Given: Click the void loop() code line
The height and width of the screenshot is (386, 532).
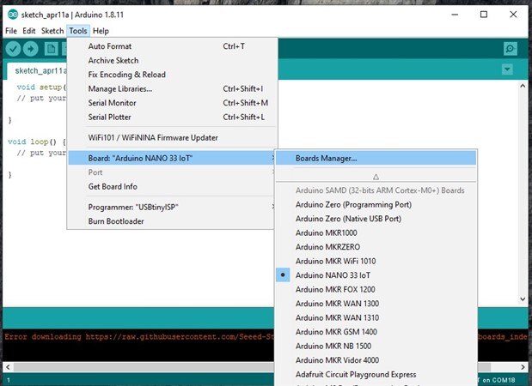Looking at the screenshot, I should click(37, 142).
